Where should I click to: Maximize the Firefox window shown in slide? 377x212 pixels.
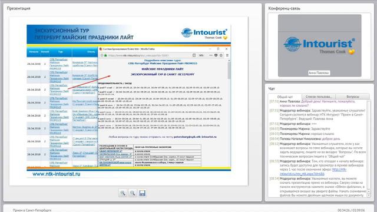218,49
